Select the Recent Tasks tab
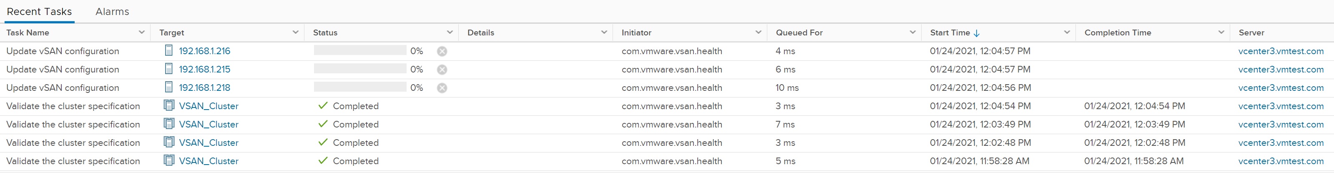The image size is (1334, 175). [39, 11]
